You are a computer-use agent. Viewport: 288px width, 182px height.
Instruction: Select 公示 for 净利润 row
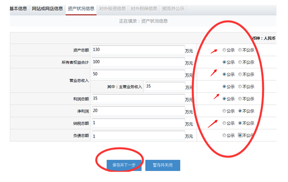click(224, 111)
